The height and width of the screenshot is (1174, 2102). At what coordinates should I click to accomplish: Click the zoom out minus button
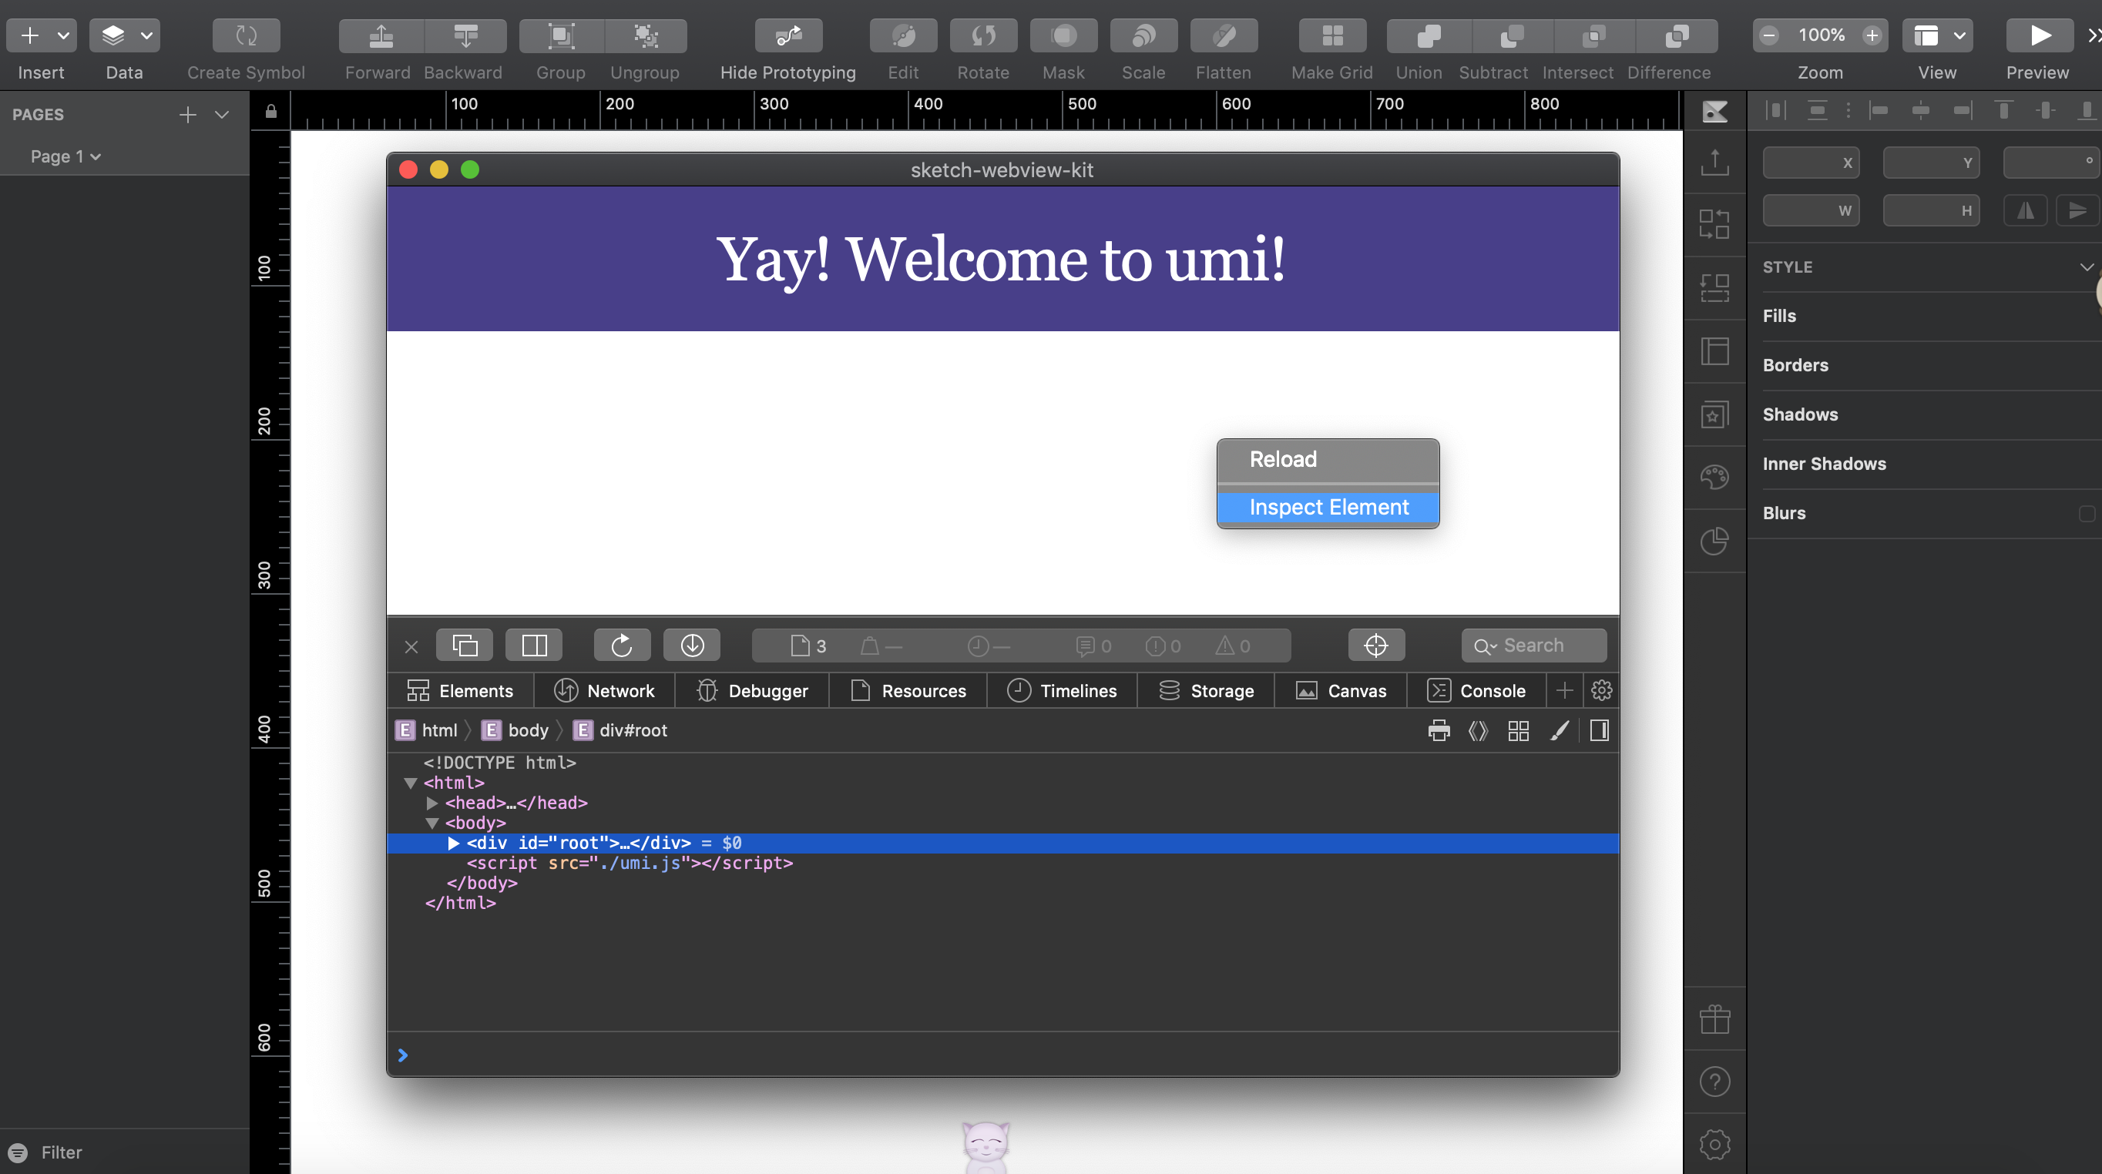[1769, 35]
